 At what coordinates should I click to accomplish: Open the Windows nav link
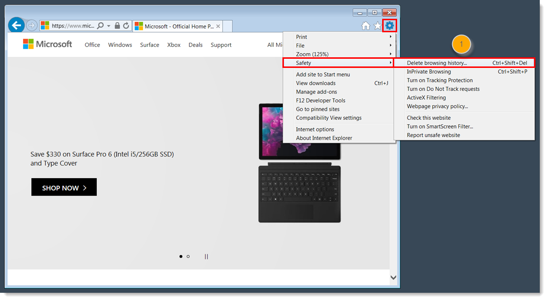coord(120,45)
